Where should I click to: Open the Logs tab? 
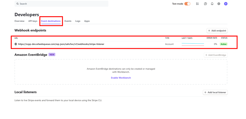point(78,21)
